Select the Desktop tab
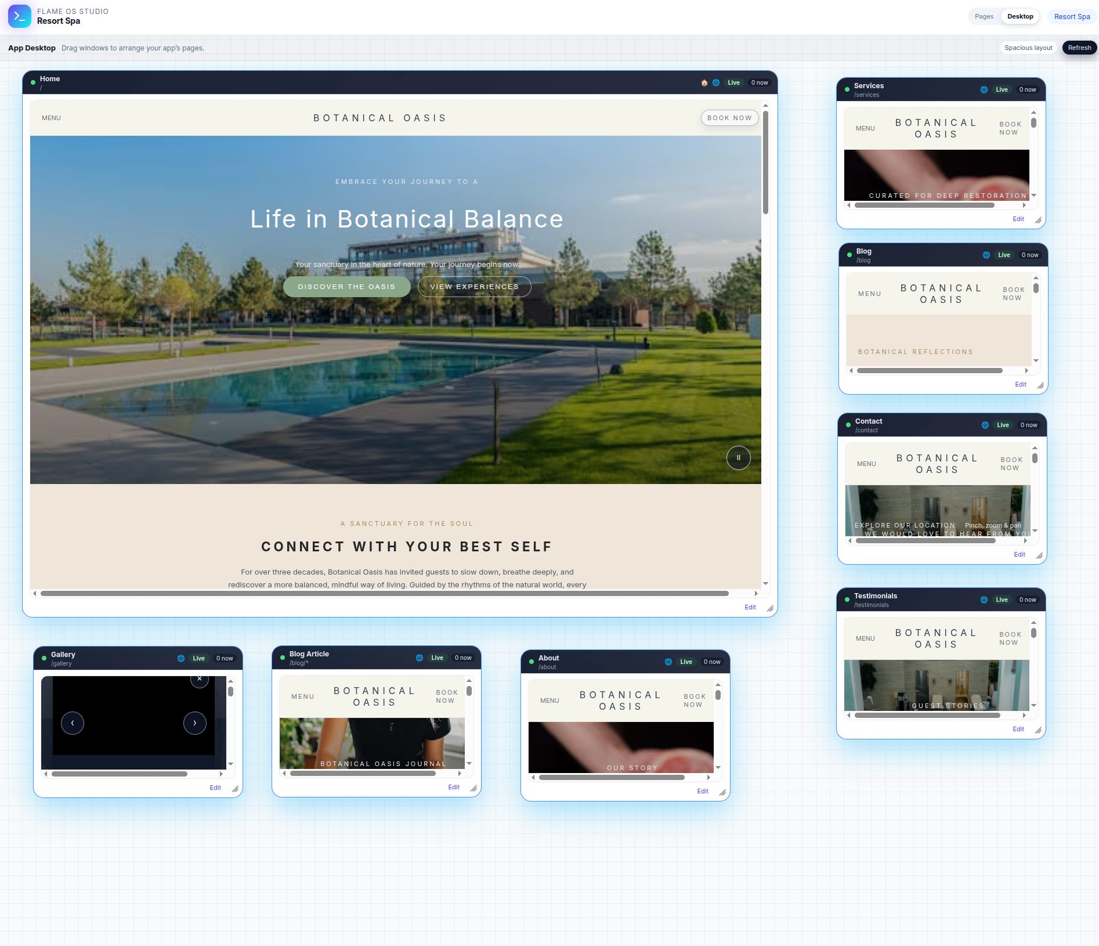This screenshot has width=1099, height=946. tap(1020, 17)
